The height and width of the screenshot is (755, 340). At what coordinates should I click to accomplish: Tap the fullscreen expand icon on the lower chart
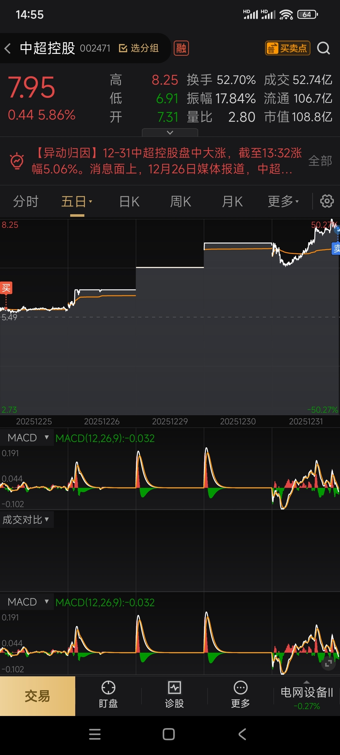tap(328, 663)
